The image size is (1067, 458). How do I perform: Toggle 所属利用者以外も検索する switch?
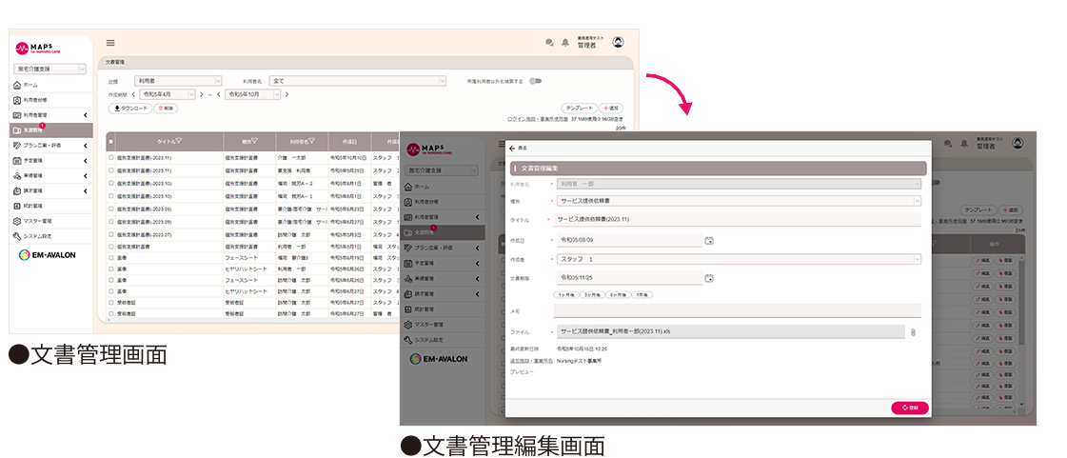point(536,81)
